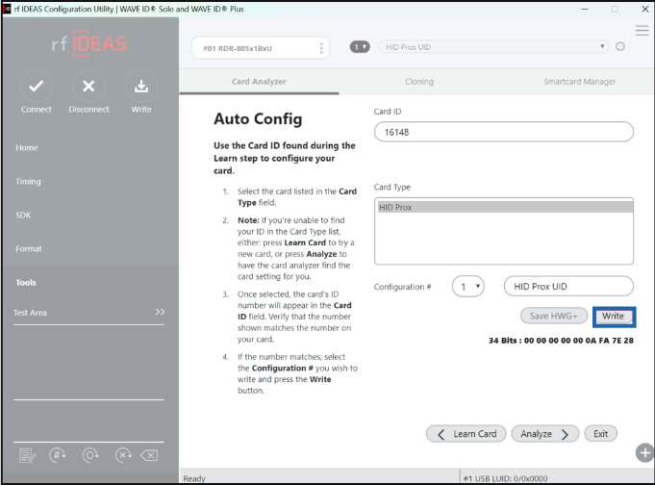Click the circle reset circular-arrow icon
Viewport: 655px width, 485px height.
tap(90, 455)
